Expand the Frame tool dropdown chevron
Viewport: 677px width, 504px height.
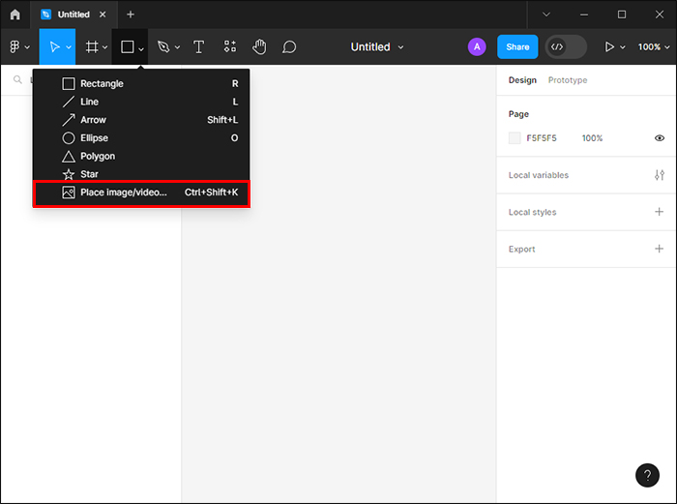pos(104,47)
